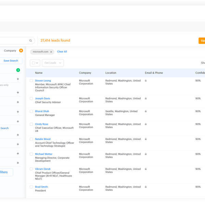Click 'Seattle, Washington, United States' location
The image size is (205, 205).
121,113
